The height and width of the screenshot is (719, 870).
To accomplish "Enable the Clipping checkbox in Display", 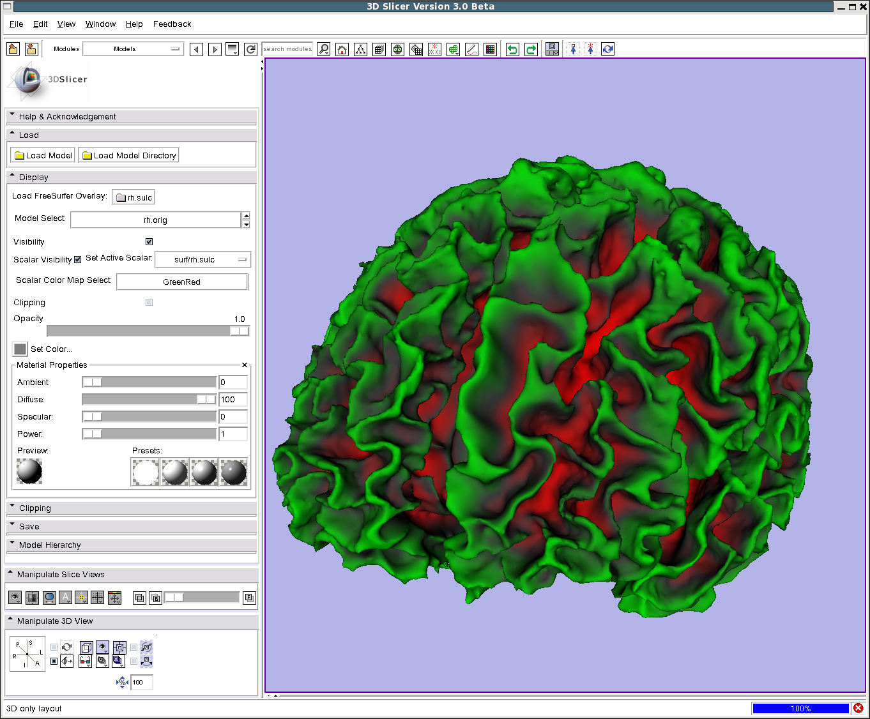I will pyautogui.click(x=149, y=302).
